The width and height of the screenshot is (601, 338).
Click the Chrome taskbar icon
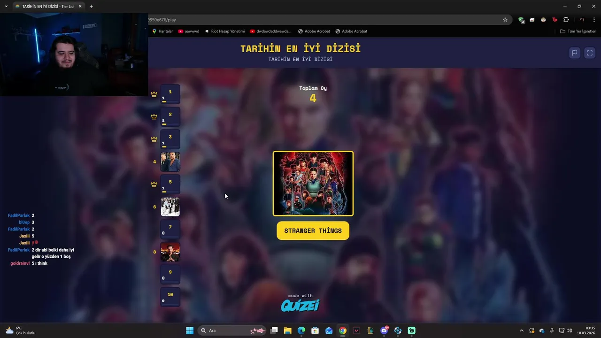click(343, 330)
